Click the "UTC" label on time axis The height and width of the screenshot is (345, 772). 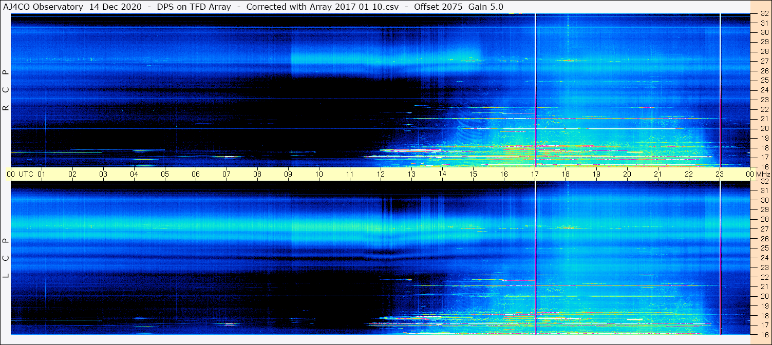click(26, 174)
